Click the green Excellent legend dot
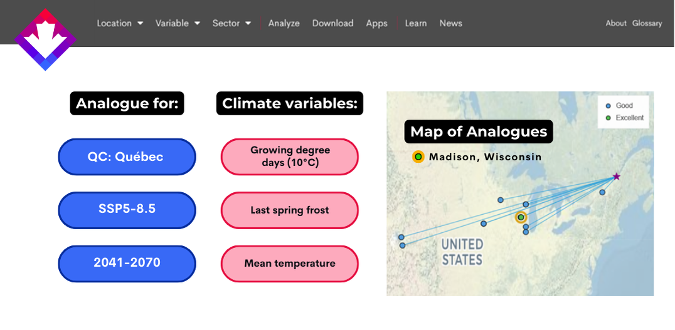 pos(609,118)
